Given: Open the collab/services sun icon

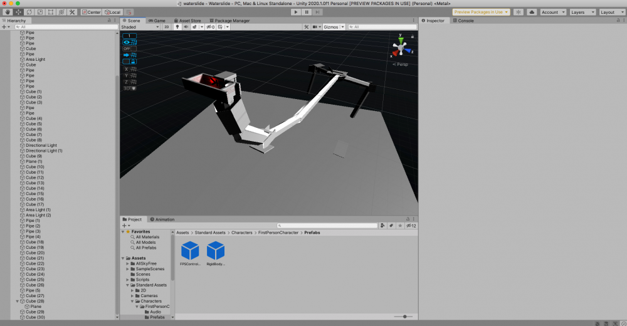Looking at the screenshot, I should click(x=519, y=12).
